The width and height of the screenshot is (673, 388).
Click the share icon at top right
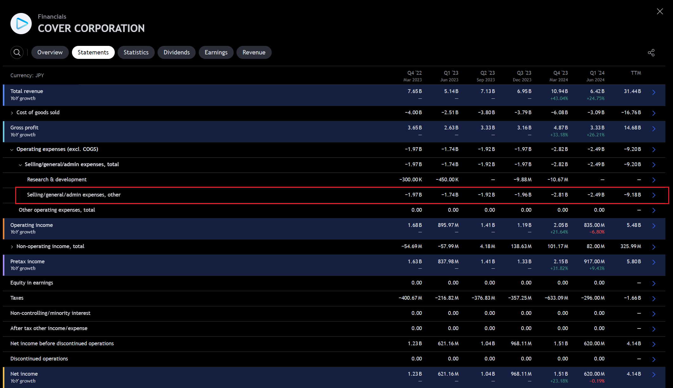[x=651, y=53]
